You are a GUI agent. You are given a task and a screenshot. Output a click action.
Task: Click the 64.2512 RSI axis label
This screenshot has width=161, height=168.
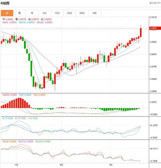[154, 149]
